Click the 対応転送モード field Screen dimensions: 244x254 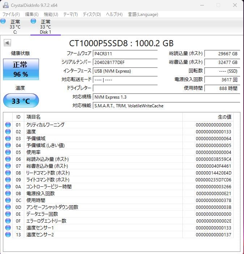(125, 80)
